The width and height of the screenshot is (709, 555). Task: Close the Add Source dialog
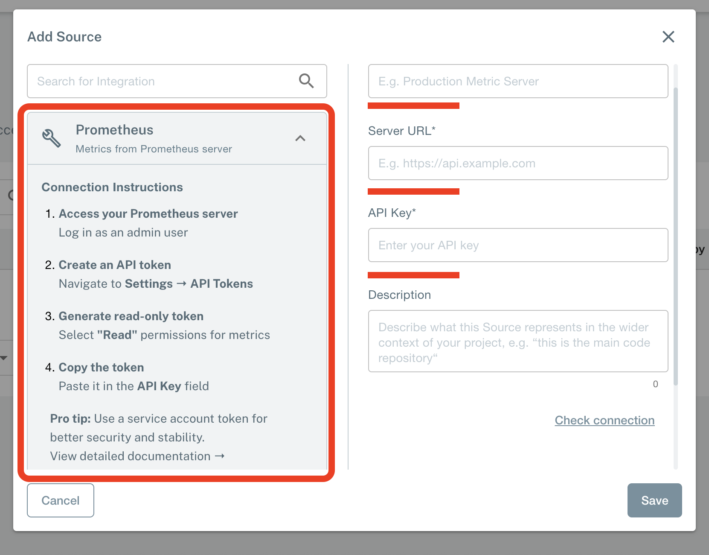pyautogui.click(x=668, y=37)
